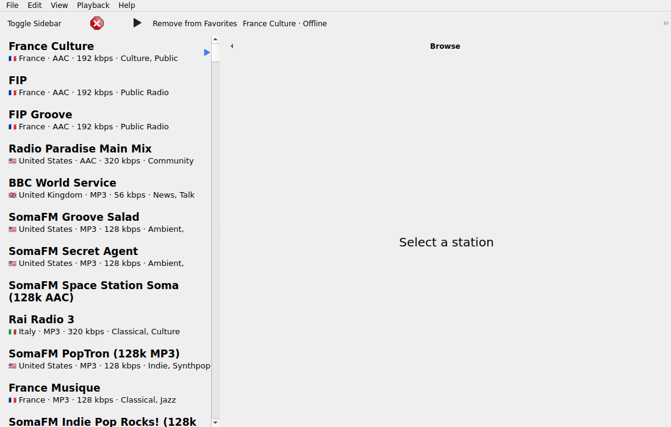Select SomaFM Indie Pop Rocks! station
The height and width of the screenshot is (427, 671).
pos(106,420)
